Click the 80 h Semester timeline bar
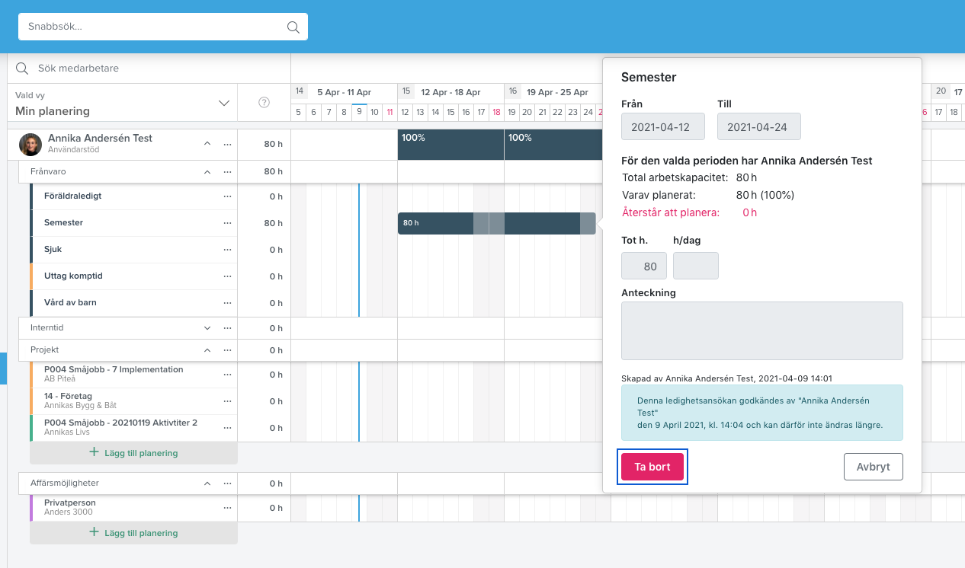Image resolution: width=965 pixels, height=568 pixels. (496, 223)
